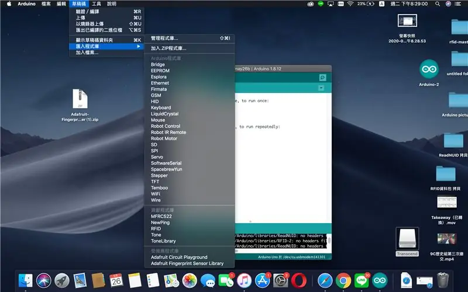This screenshot has height=292, width=468.
Task: Select 螢幕快照 screenshot file on desktop
Action: coord(407,20)
